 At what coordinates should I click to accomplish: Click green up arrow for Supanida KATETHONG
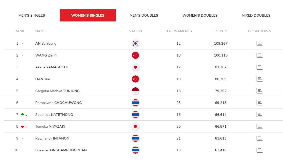(22, 114)
